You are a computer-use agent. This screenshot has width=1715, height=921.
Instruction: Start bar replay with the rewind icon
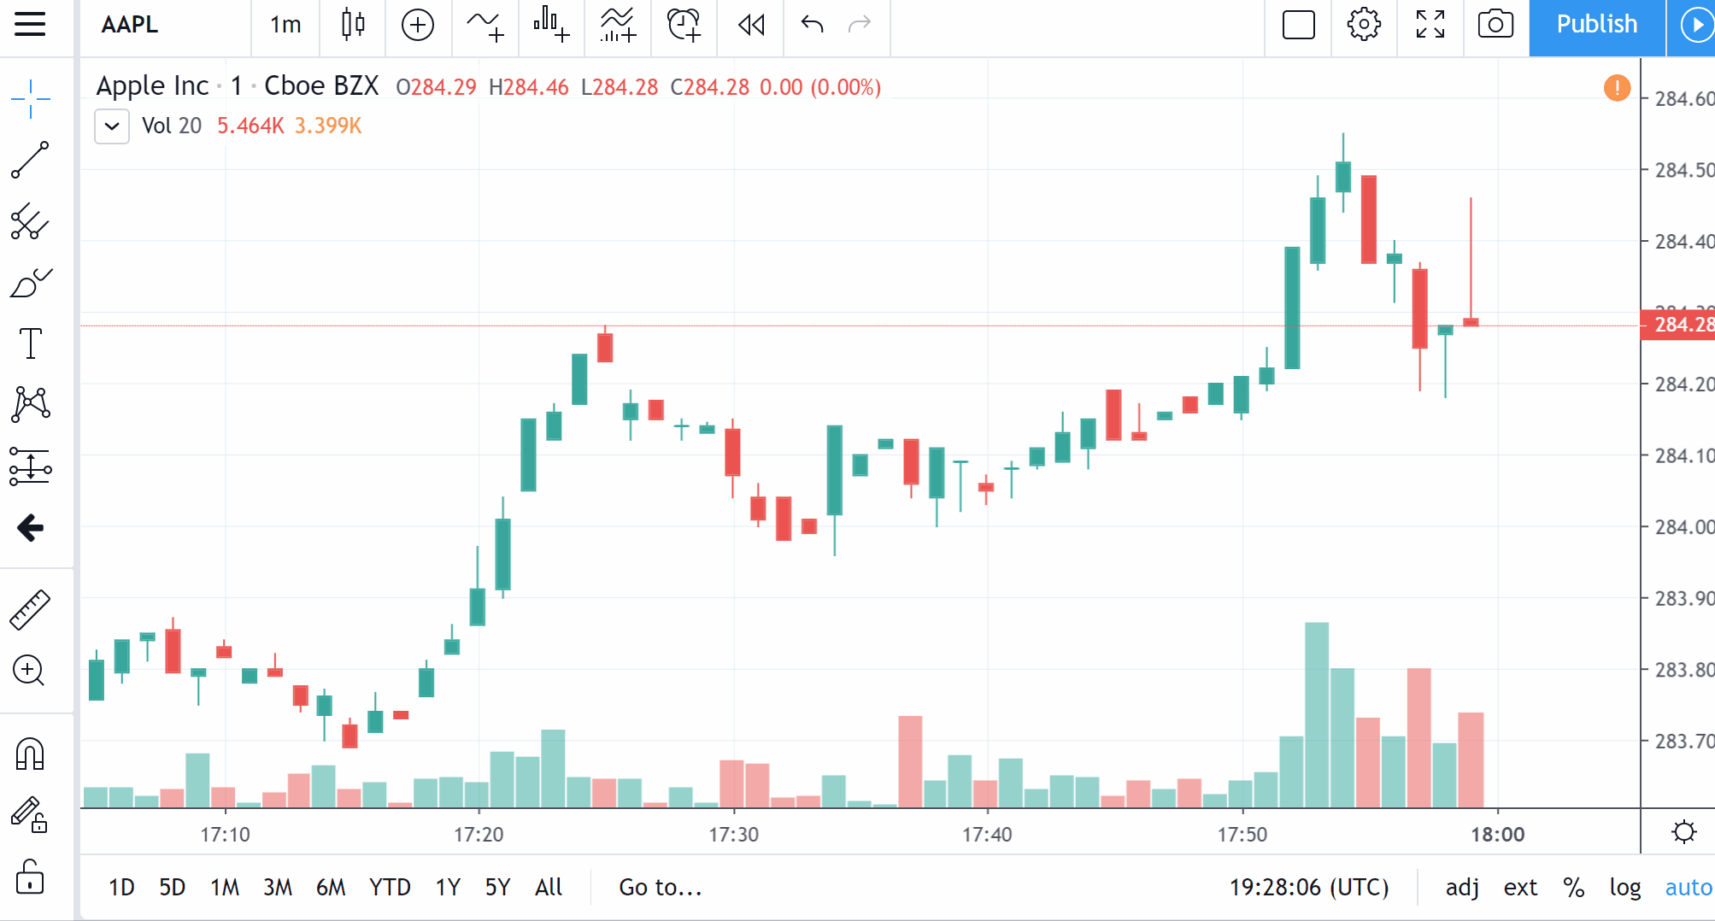click(x=749, y=26)
